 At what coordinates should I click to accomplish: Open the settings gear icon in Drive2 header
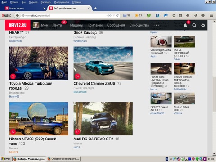(203, 25)
